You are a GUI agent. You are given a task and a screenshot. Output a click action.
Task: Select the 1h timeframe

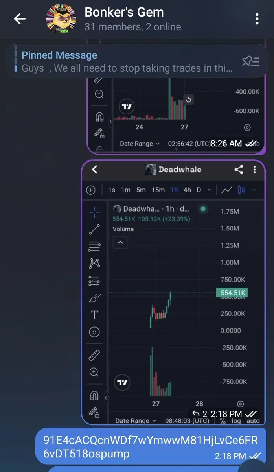(x=174, y=190)
